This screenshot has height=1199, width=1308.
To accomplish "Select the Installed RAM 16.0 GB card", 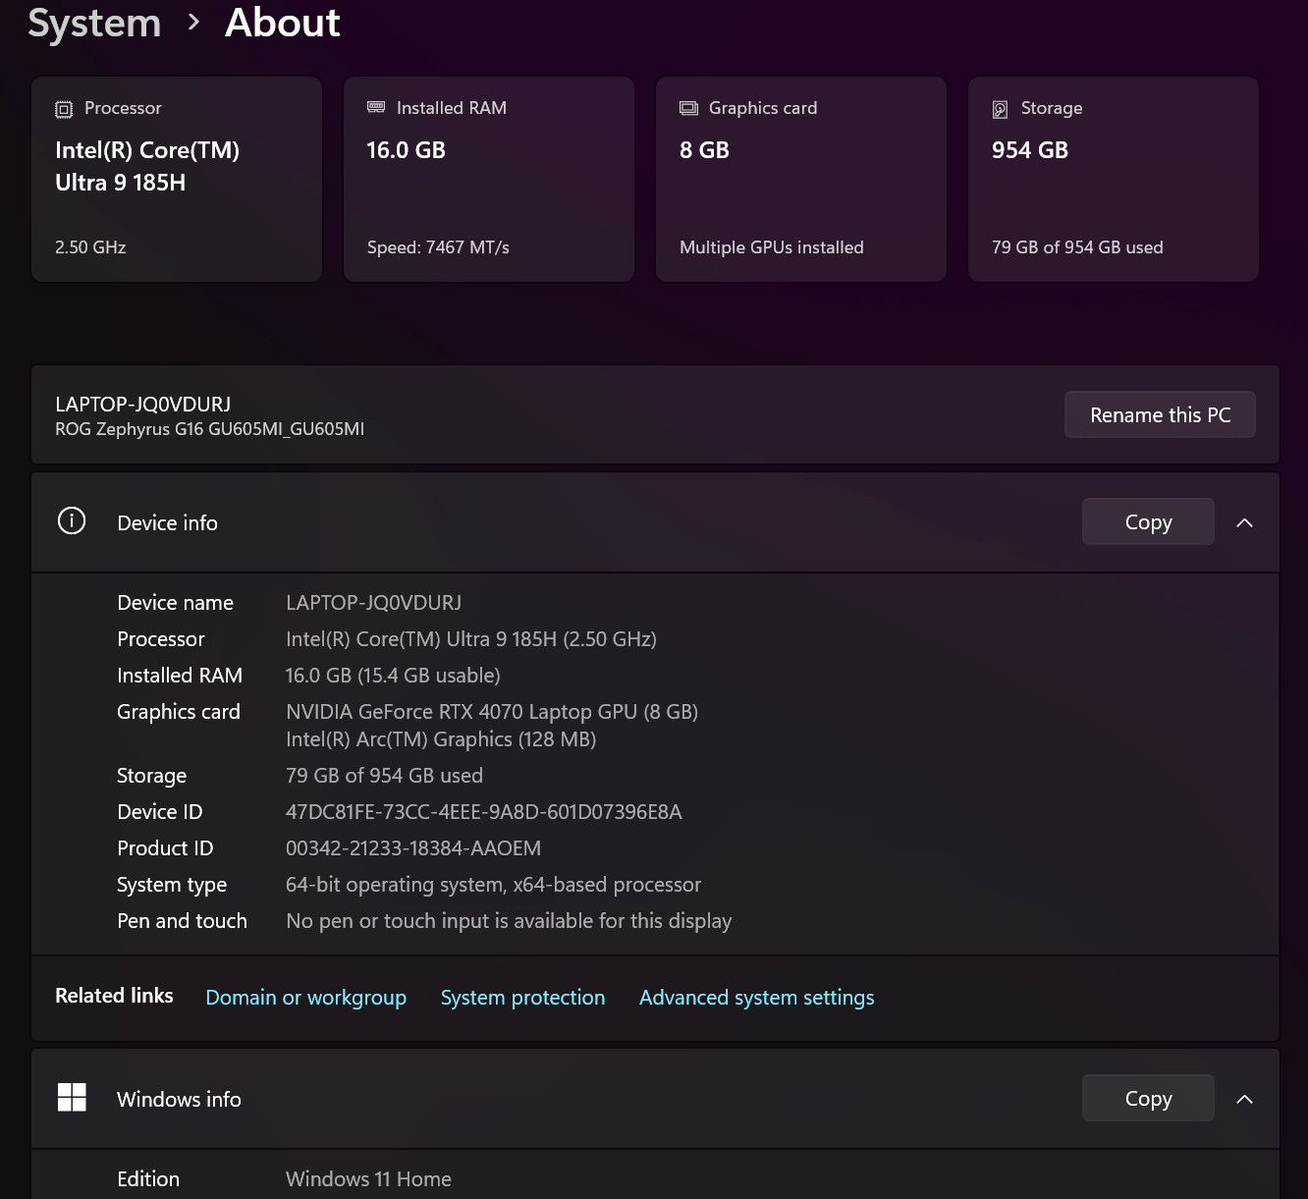I will [489, 180].
